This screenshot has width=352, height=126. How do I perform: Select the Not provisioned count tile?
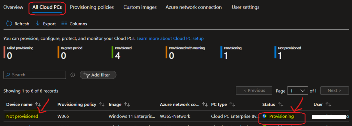click(288, 52)
